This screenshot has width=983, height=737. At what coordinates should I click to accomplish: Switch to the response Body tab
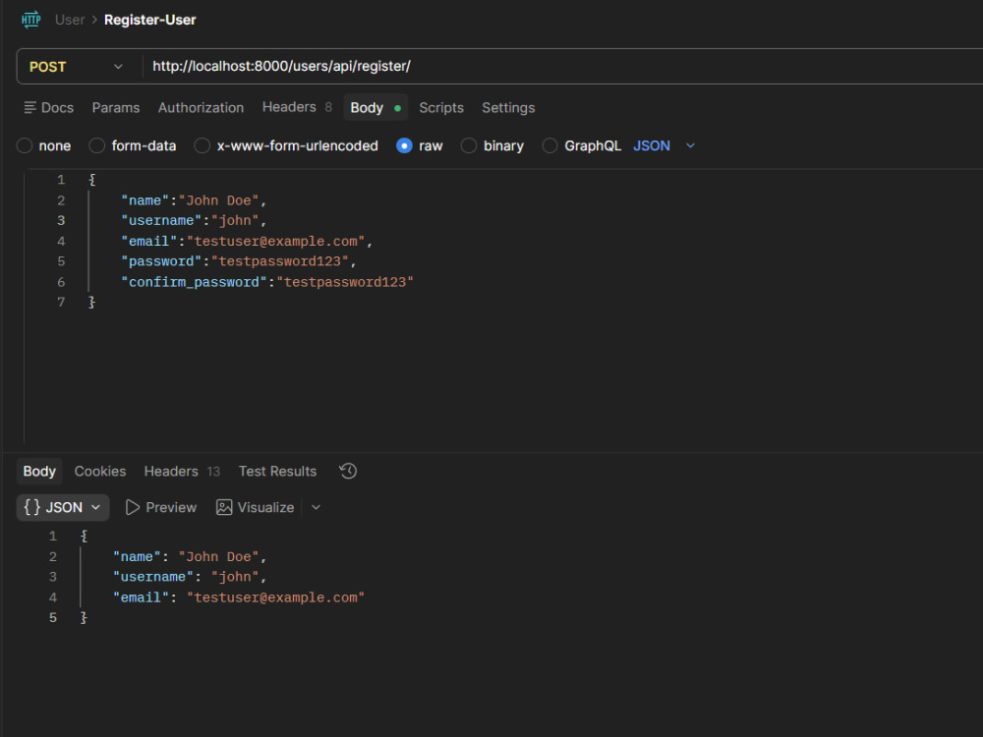pos(39,472)
